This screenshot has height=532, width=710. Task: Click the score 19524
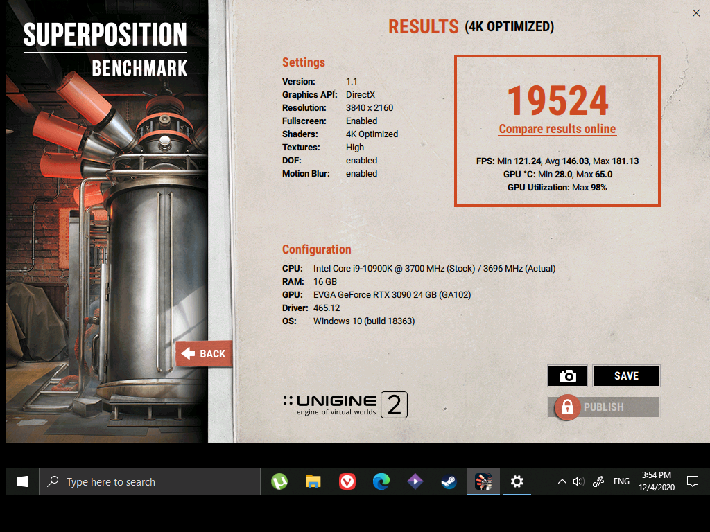pyautogui.click(x=557, y=101)
